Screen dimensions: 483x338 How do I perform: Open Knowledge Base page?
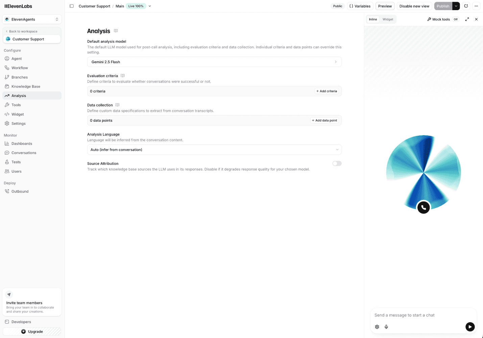pyautogui.click(x=32, y=87)
